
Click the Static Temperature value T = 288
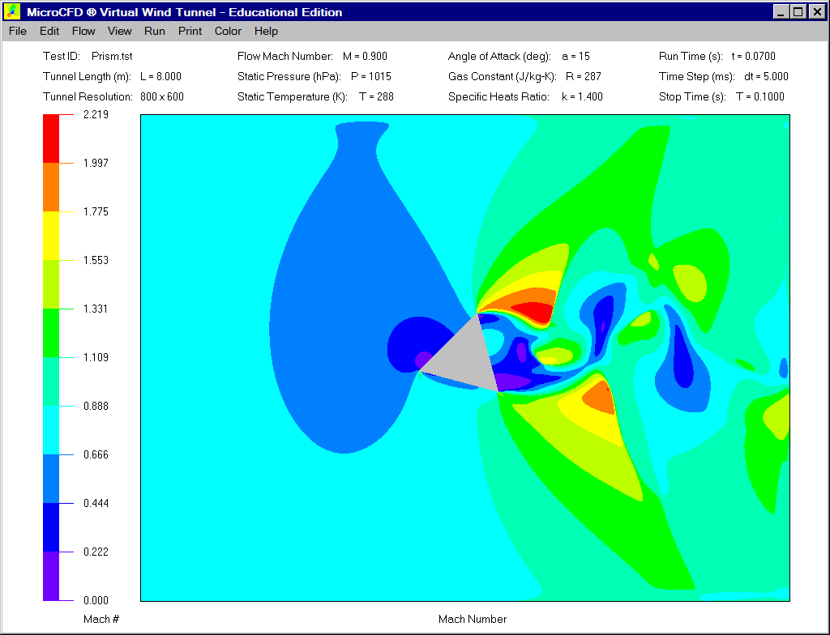click(x=376, y=96)
